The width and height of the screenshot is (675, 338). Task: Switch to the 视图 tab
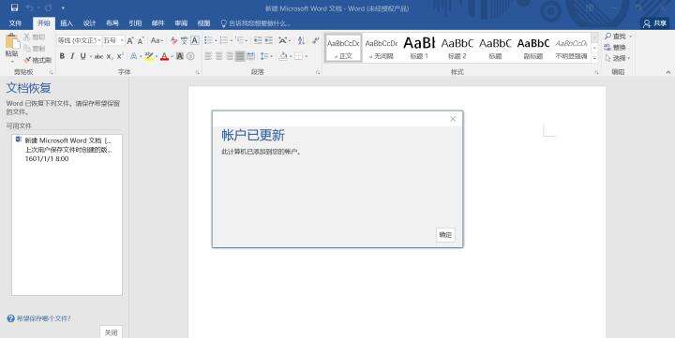point(203,23)
